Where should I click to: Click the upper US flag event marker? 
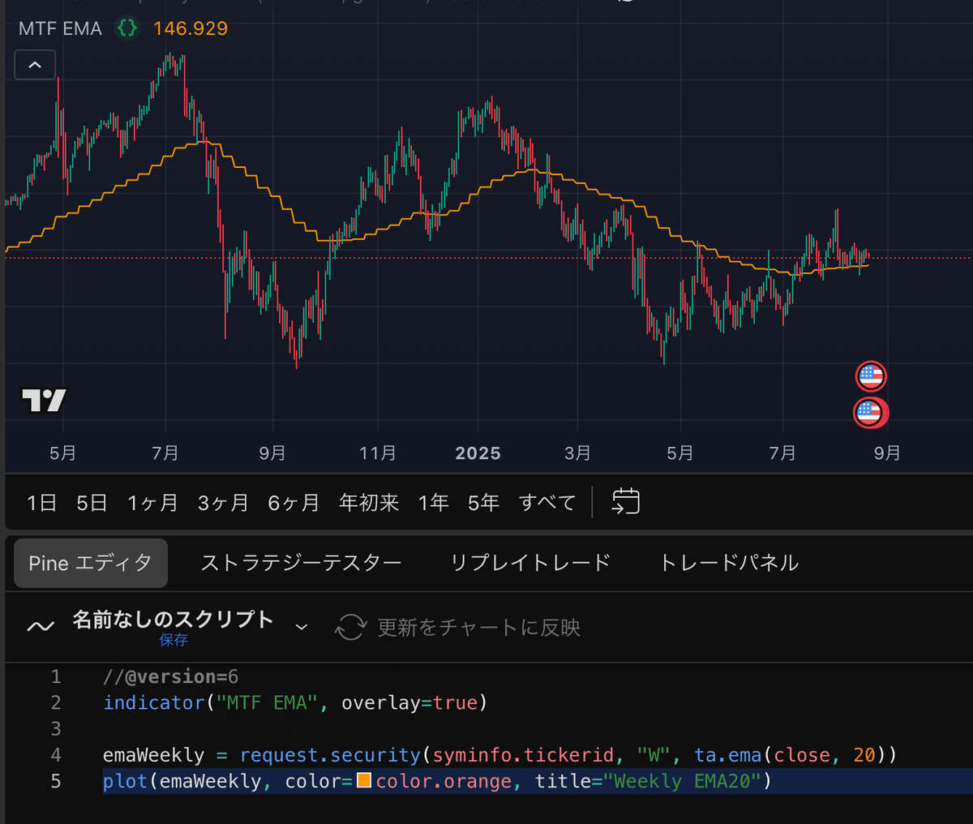pos(871,376)
